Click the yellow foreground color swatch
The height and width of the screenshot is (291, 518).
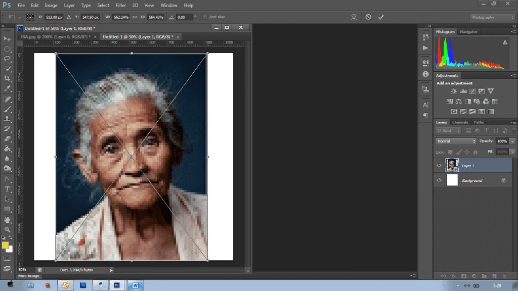pos(6,245)
